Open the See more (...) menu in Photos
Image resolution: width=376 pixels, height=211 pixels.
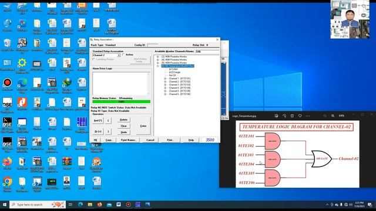(x=308, y=116)
